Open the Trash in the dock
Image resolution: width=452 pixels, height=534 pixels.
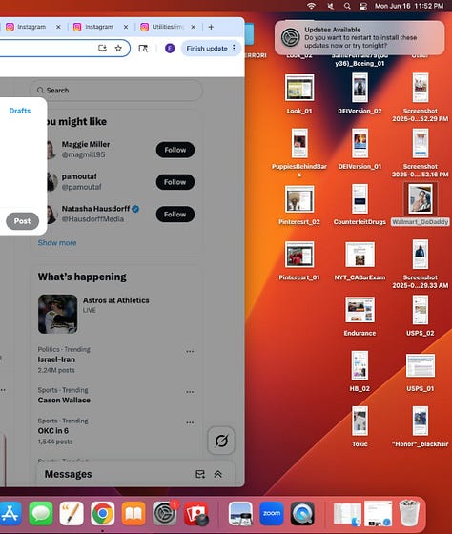pos(409,513)
